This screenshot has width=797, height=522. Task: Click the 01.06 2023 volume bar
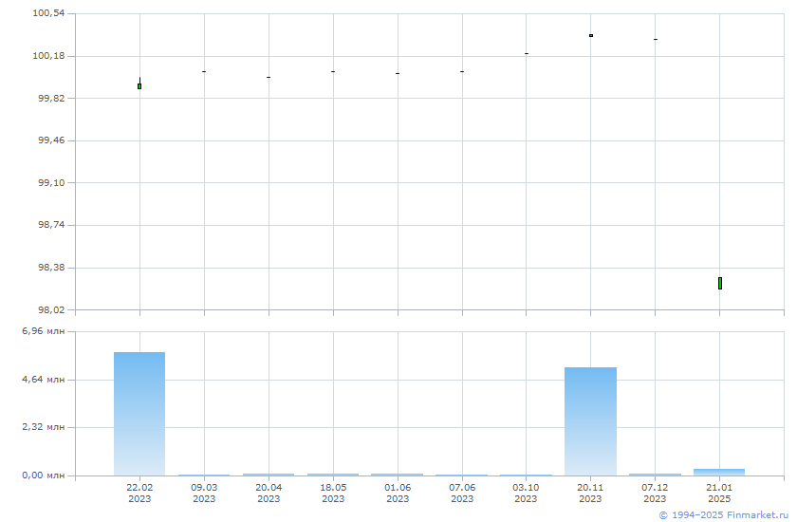coord(397,475)
